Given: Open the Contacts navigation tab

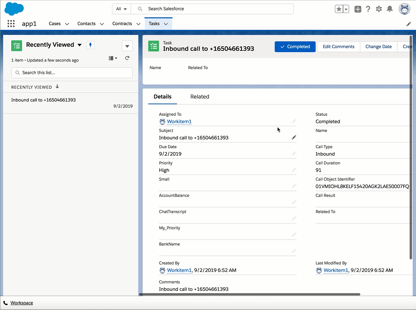Looking at the screenshot, I should tap(86, 24).
